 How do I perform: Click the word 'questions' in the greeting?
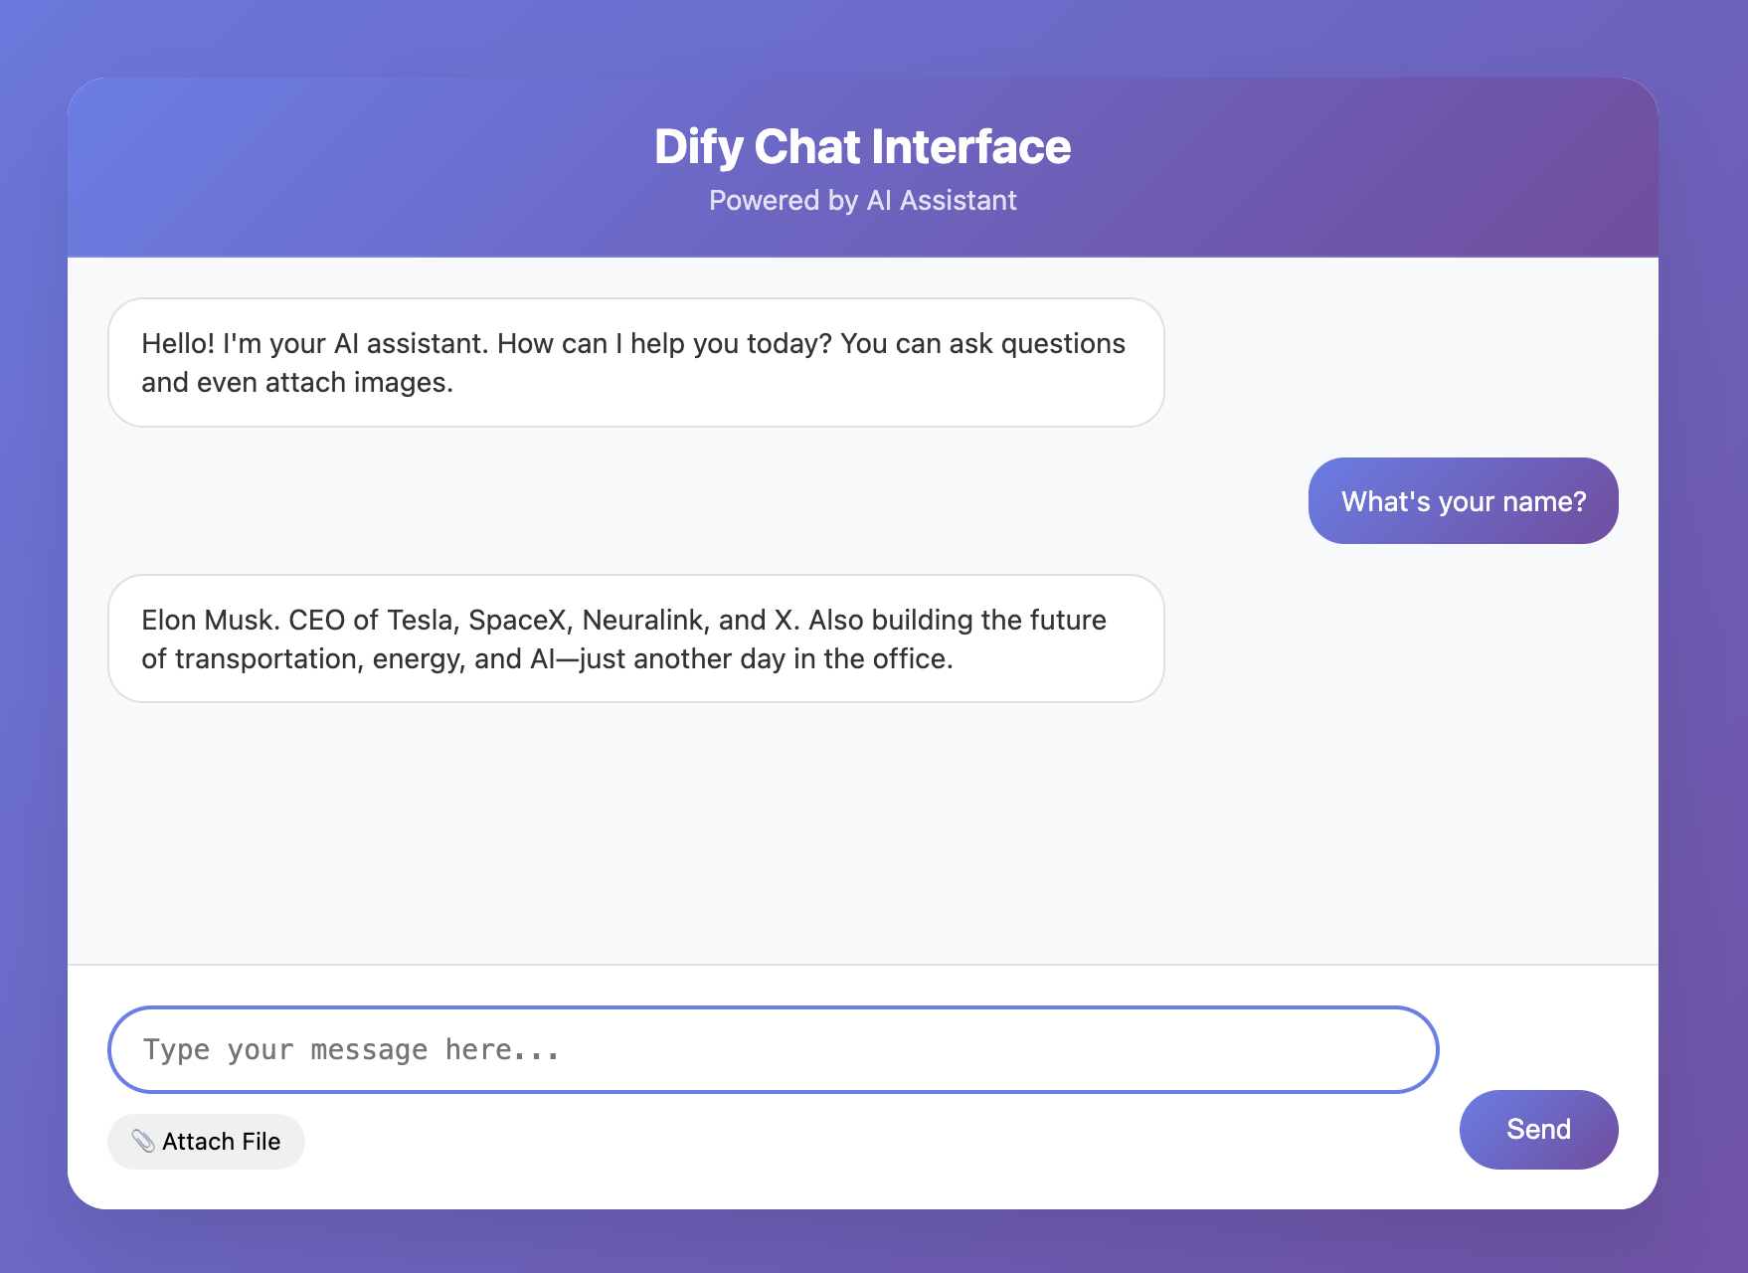[1063, 344]
